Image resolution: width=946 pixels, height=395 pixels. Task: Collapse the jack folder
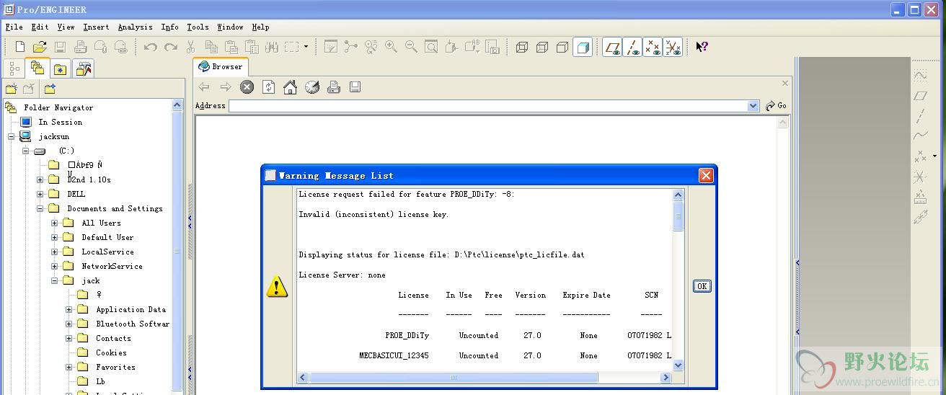(x=55, y=280)
